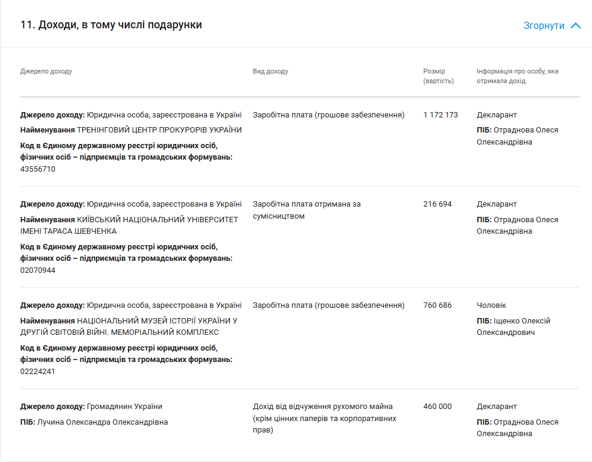Click the heading '11. Доходи, в тому числі подарунки'
The width and height of the screenshot is (592, 462).
111,25
